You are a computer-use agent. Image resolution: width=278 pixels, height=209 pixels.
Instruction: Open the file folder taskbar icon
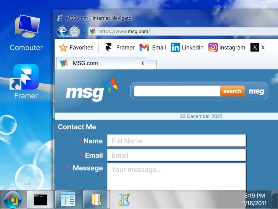[96, 199]
